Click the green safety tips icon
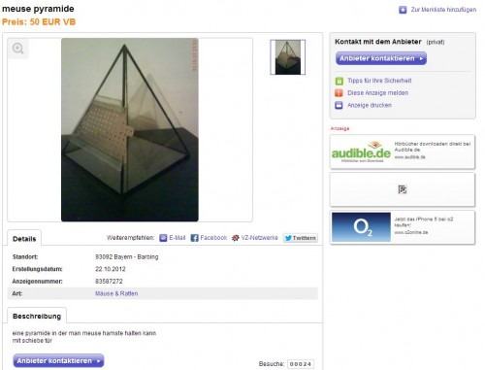Viewport: 485px width, 370px height. click(339, 81)
